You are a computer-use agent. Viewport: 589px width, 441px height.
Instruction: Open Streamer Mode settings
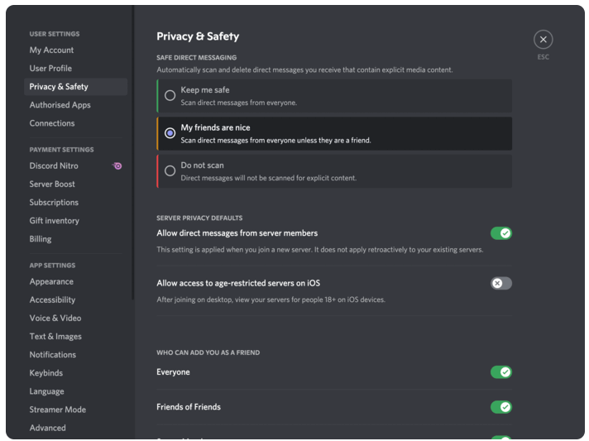57,410
